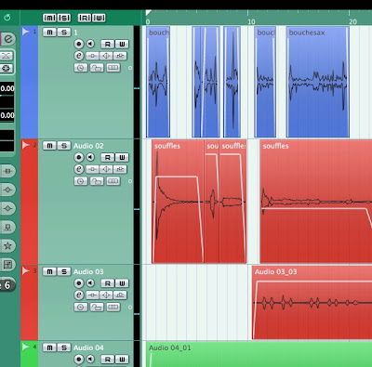372x367 pixels.
Task: Enable Read automation on Audio 04
Action: [x=108, y=360]
